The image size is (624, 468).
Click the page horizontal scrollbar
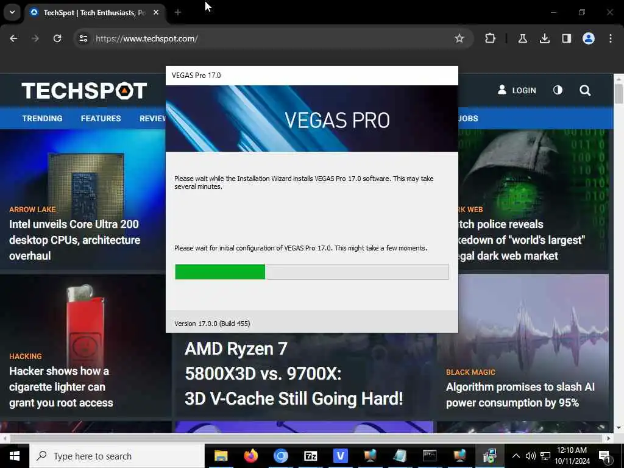click(306, 438)
